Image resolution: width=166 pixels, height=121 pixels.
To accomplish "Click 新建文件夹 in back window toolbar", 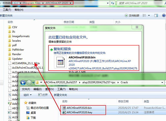I will [x=6, y=16].
